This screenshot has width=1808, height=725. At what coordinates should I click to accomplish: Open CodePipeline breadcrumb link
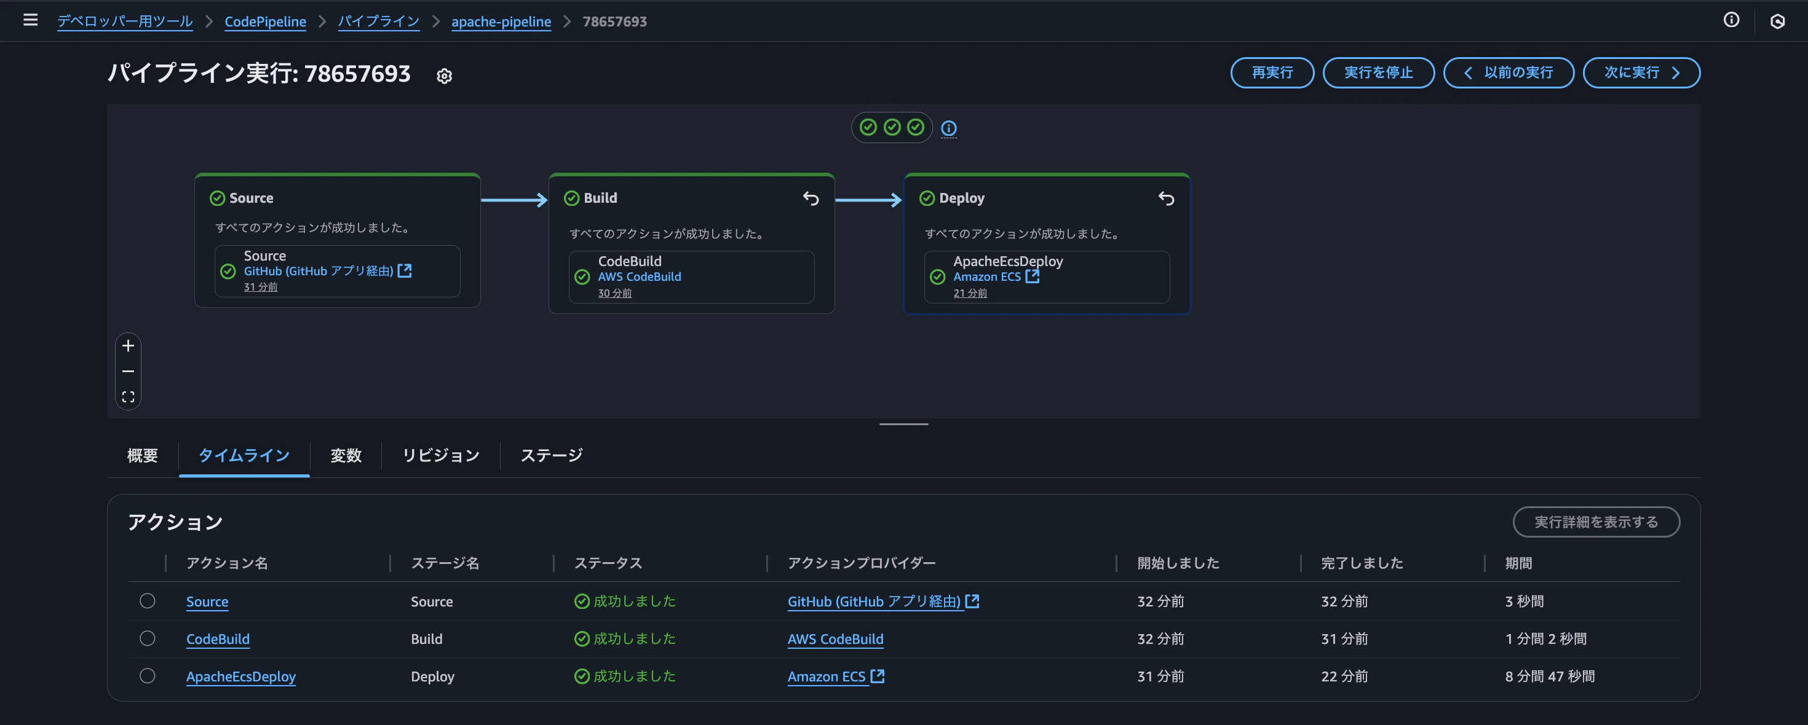(x=265, y=22)
